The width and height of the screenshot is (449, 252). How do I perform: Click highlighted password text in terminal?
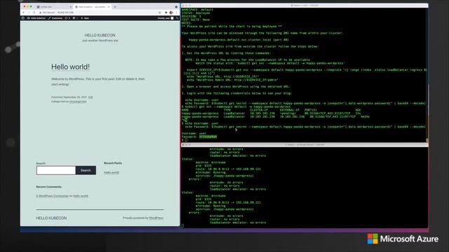pos(208,137)
